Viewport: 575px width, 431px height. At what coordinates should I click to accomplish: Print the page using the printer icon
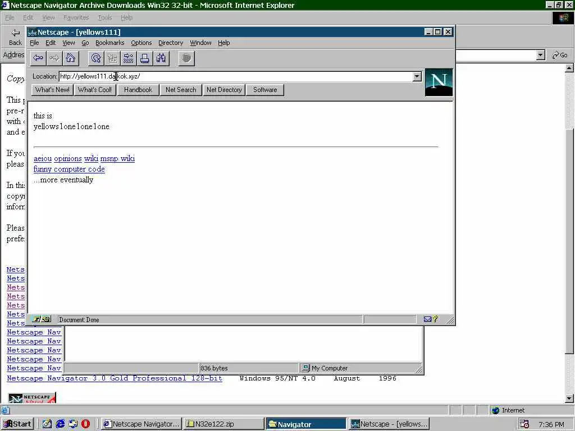(144, 58)
